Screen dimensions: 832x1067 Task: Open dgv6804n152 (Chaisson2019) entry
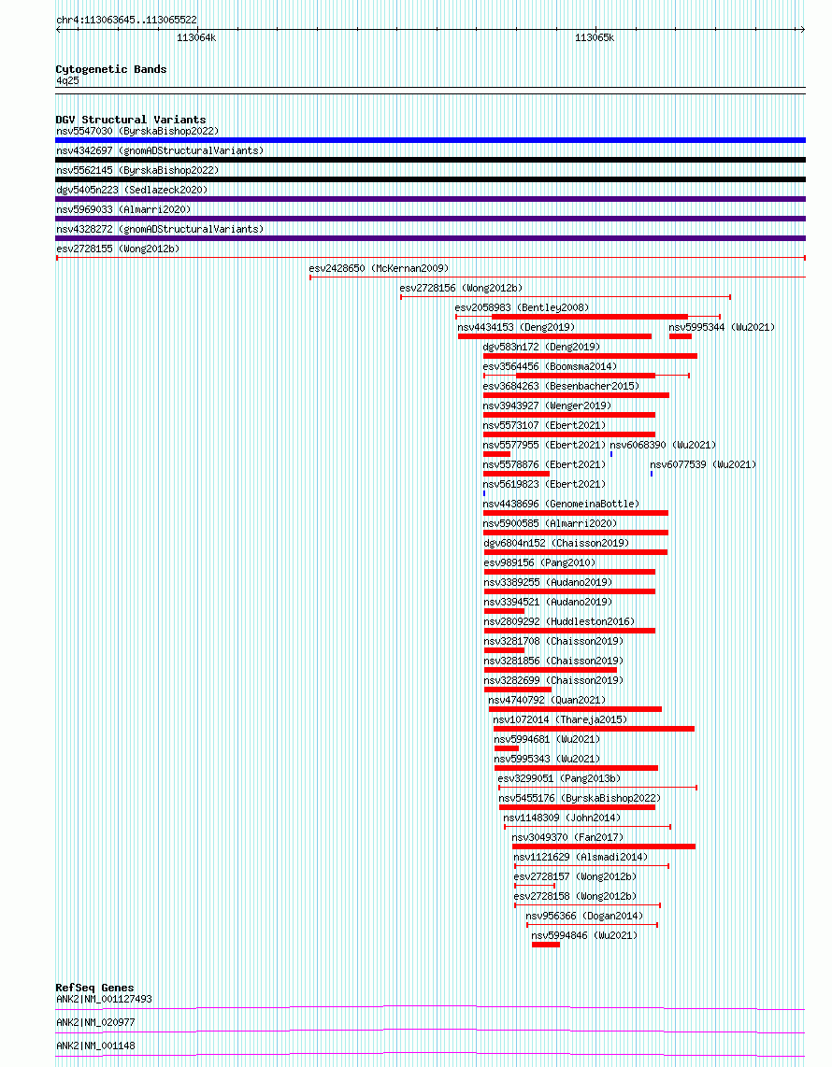point(556,544)
